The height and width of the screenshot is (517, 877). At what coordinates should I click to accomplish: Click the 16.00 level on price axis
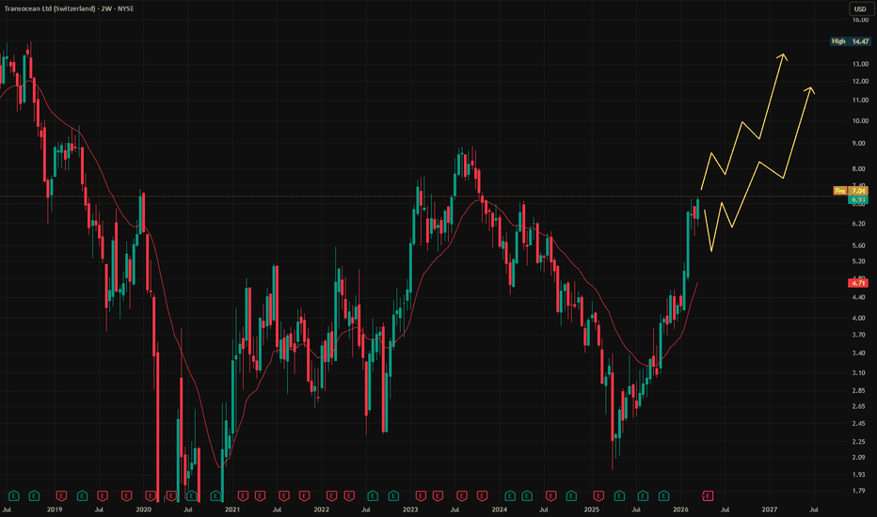click(x=858, y=20)
